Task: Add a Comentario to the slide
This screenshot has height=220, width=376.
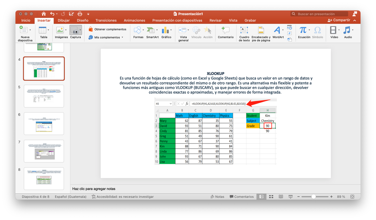Action: [226, 32]
